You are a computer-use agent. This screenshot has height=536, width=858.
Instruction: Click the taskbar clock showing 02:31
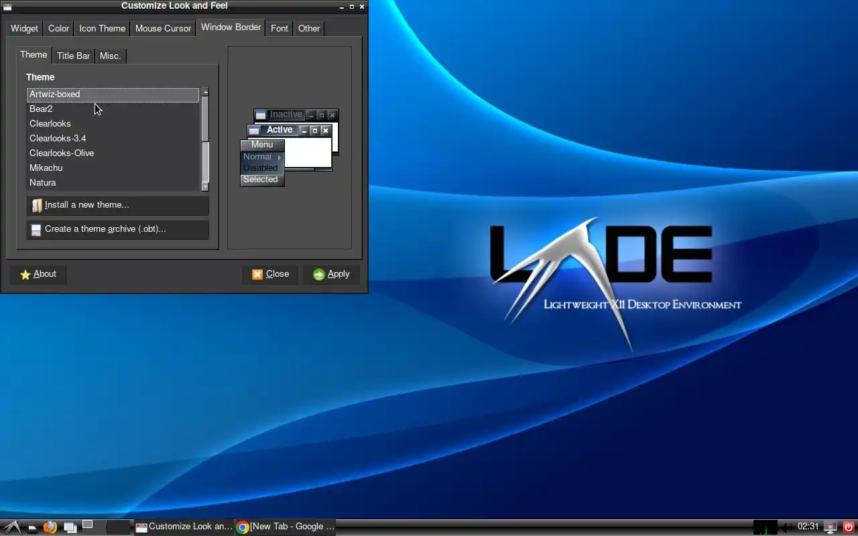pos(808,527)
